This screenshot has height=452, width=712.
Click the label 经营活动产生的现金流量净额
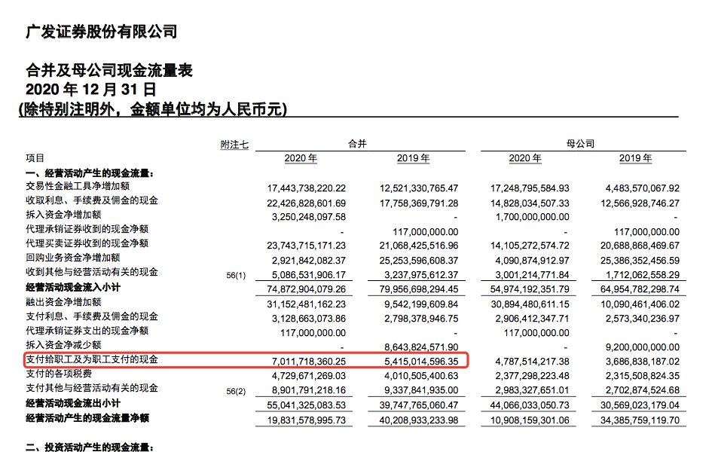[x=87, y=418]
